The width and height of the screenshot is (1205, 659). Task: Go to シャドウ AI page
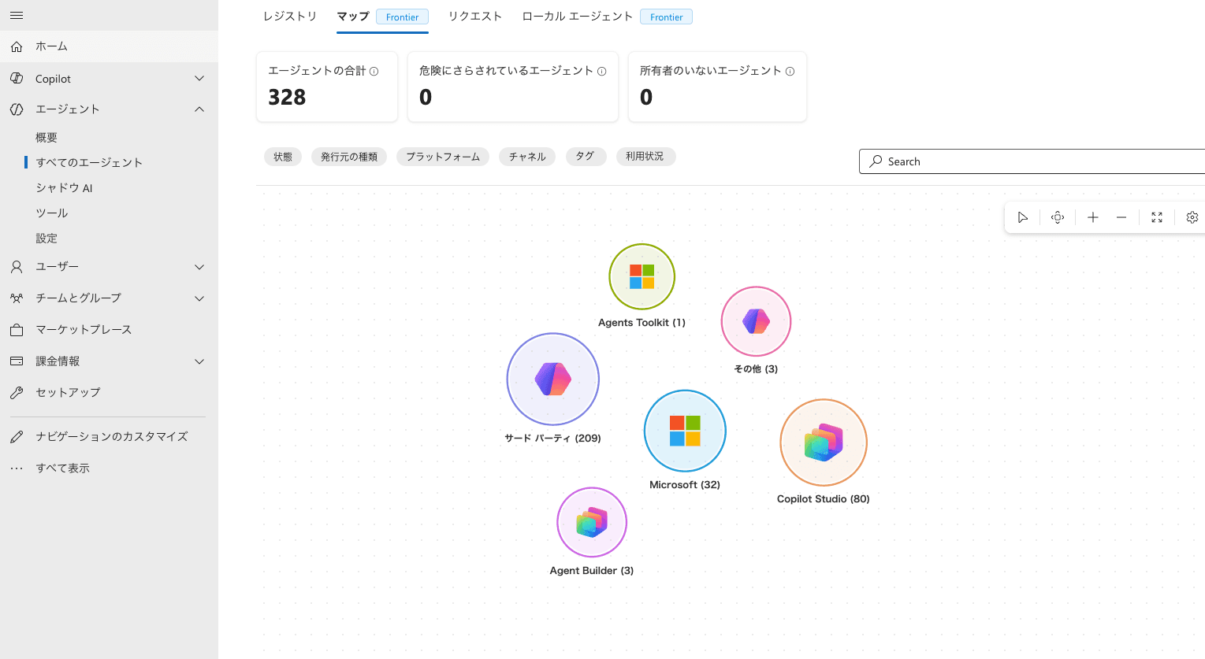[x=64, y=188]
